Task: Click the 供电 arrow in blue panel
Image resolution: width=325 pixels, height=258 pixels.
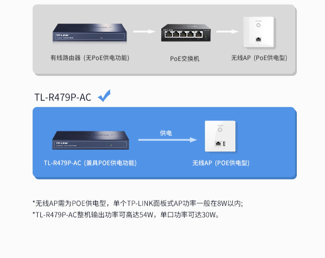Action: point(167,140)
